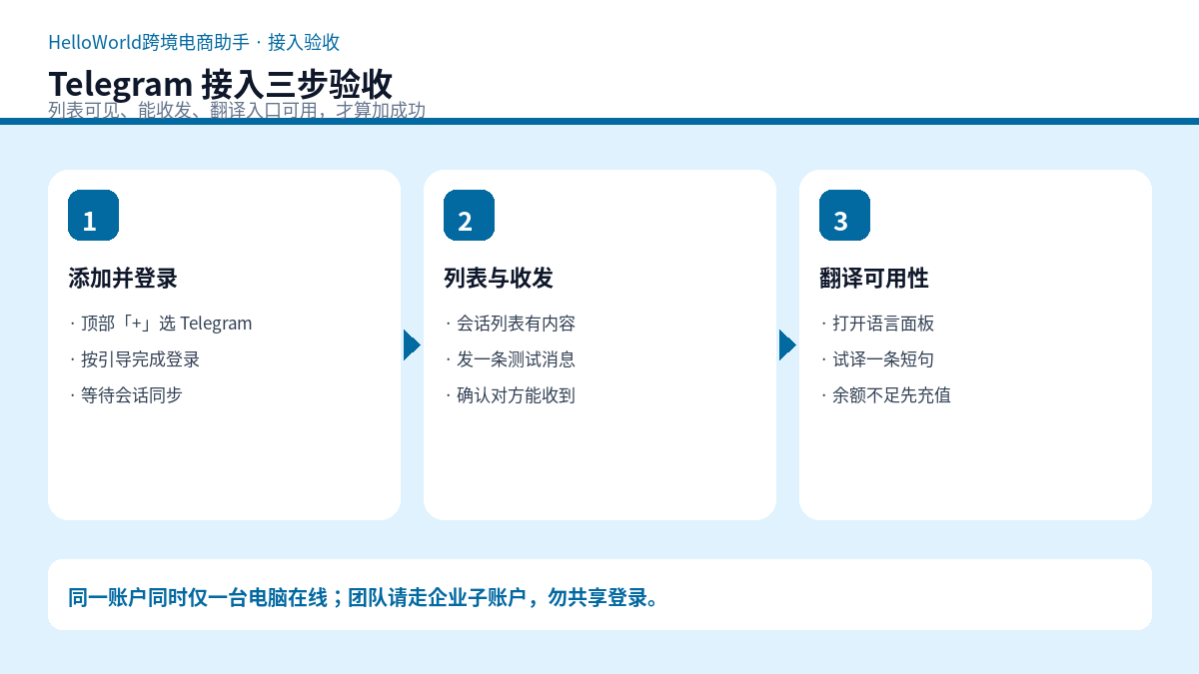Click the bullet "顶部「+」选 Telegram"
1199x674 pixels.
[x=161, y=324]
